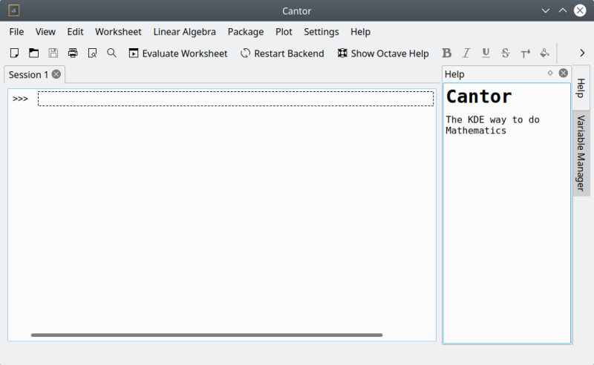The width and height of the screenshot is (594, 365).
Task: Click Evaluate Worksheet button
Action: (x=178, y=53)
